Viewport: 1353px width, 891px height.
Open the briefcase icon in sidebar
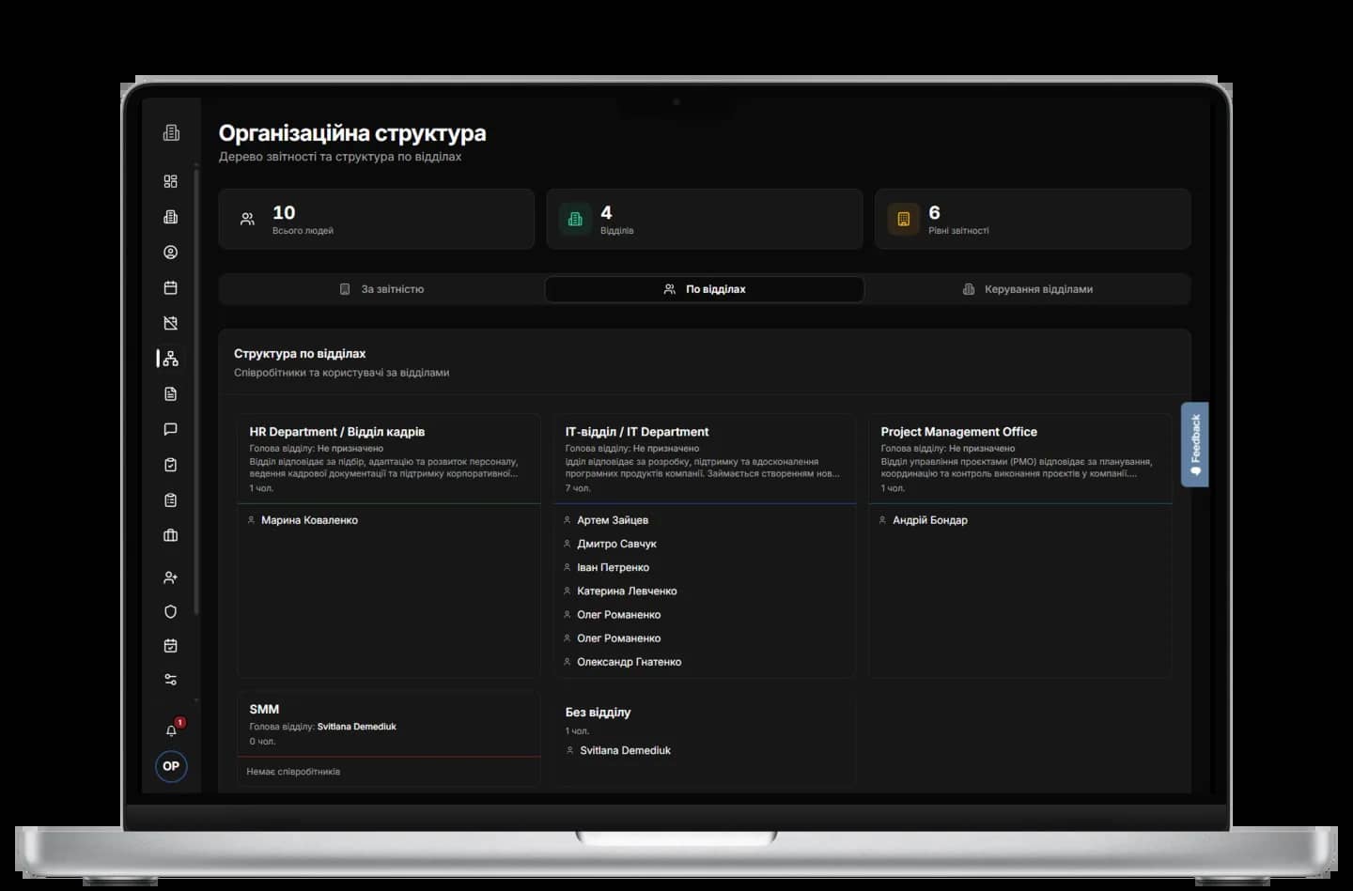pyautogui.click(x=170, y=535)
